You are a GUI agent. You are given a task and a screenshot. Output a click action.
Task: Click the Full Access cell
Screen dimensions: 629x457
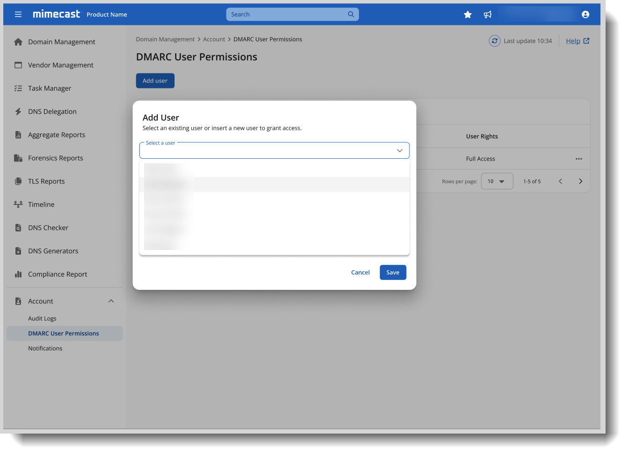tap(481, 159)
